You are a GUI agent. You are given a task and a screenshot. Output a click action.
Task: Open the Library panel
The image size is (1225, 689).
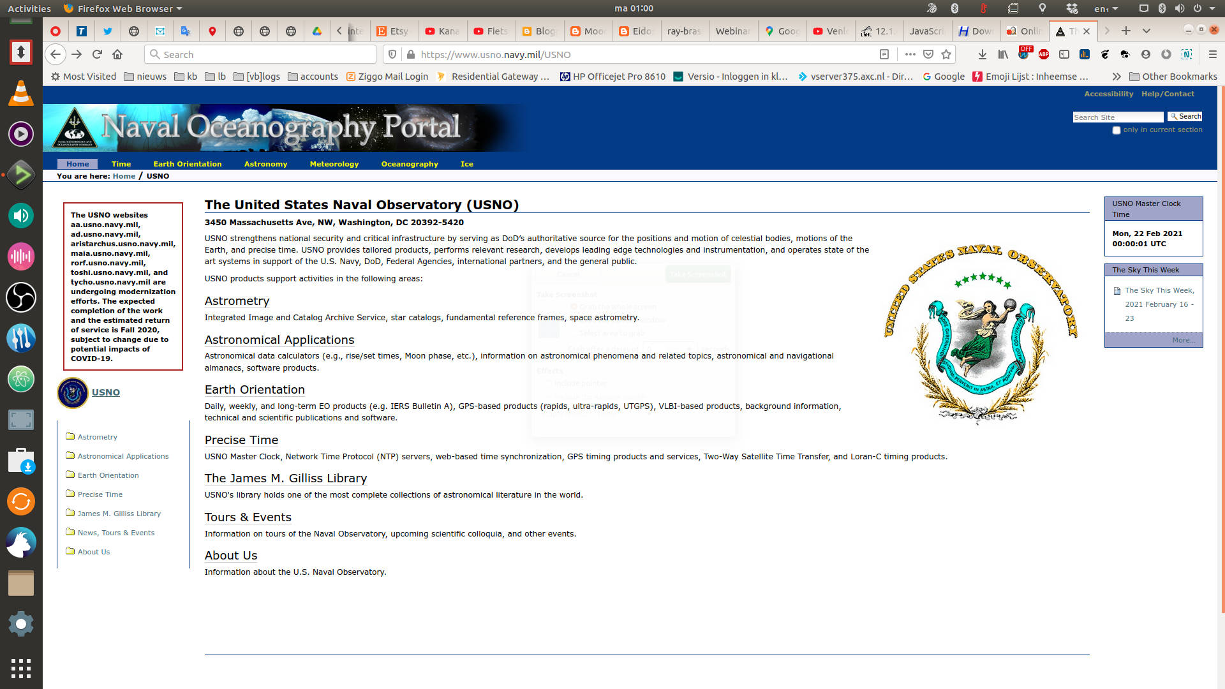(1003, 54)
